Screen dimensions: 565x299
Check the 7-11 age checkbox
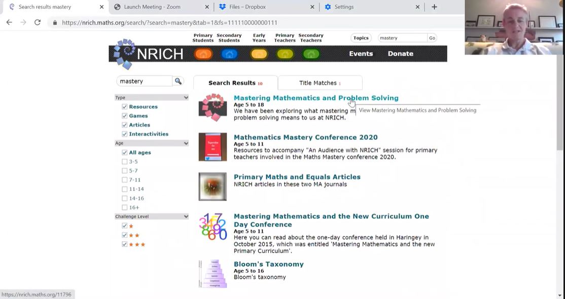[125, 180]
